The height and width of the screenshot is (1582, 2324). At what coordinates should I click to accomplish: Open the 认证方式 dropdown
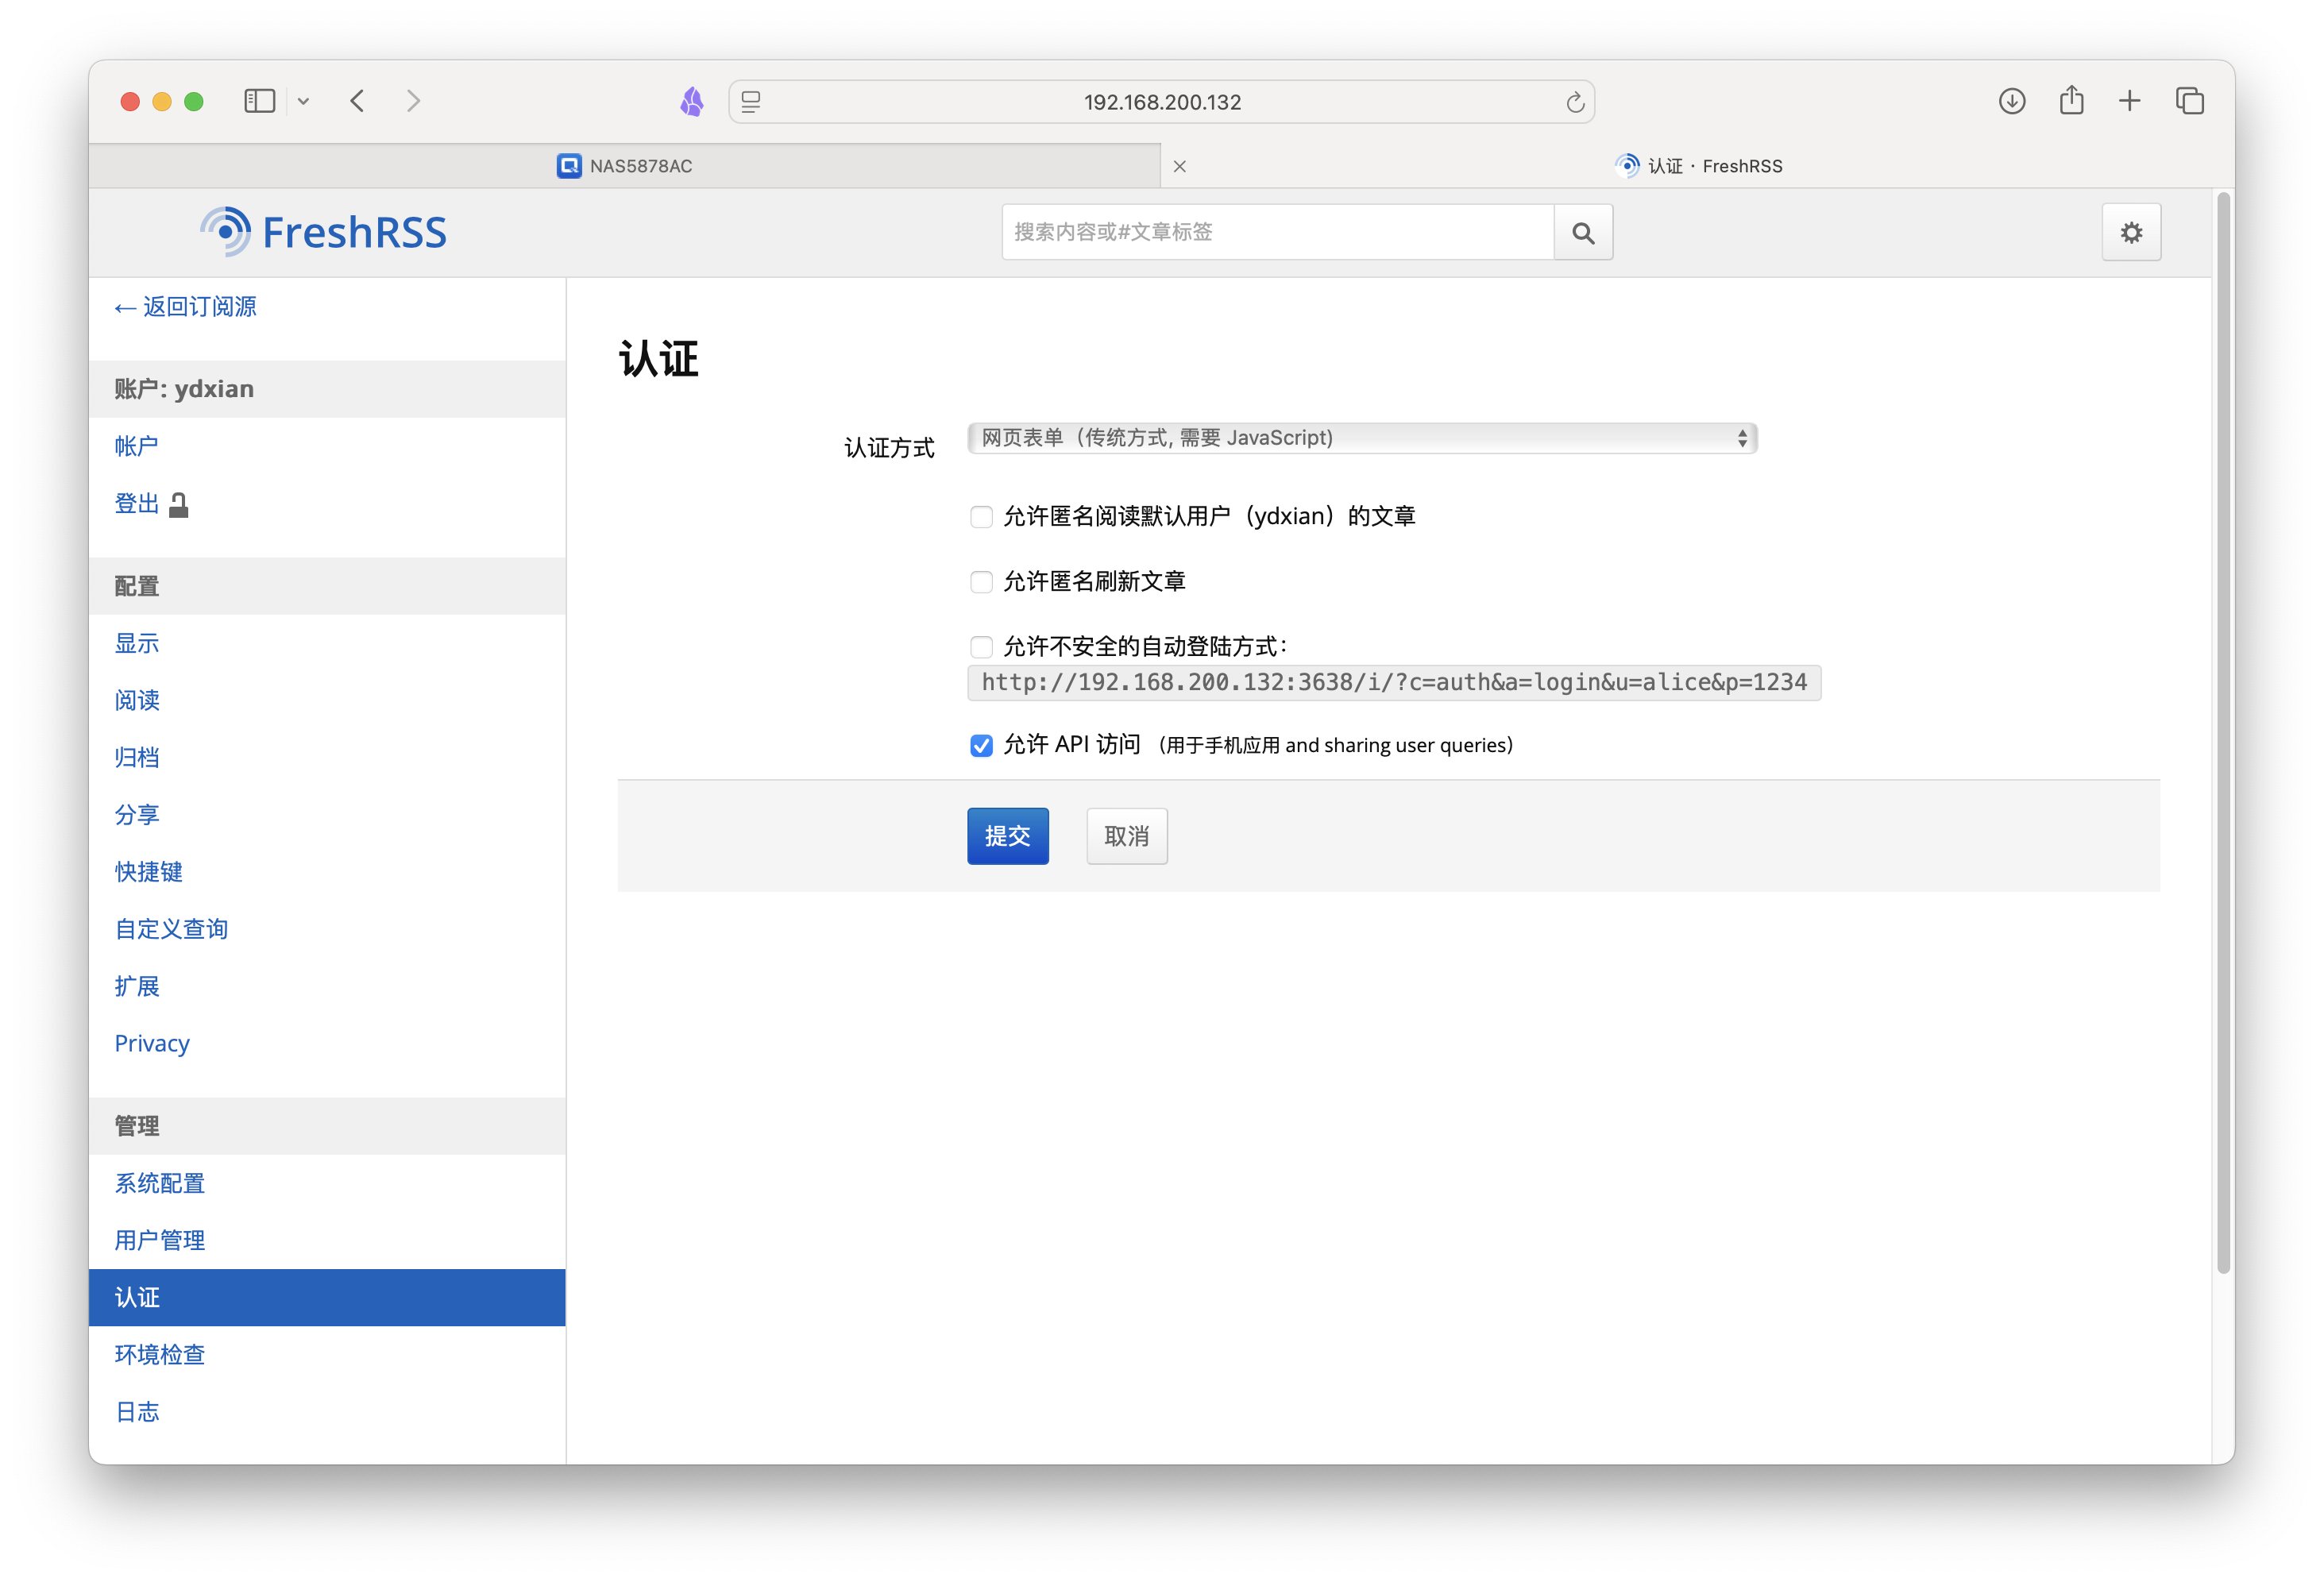[1362, 438]
